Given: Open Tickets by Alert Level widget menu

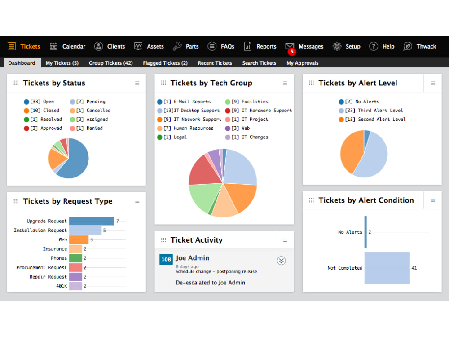Looking at the screenshot, I should [433, 83].
